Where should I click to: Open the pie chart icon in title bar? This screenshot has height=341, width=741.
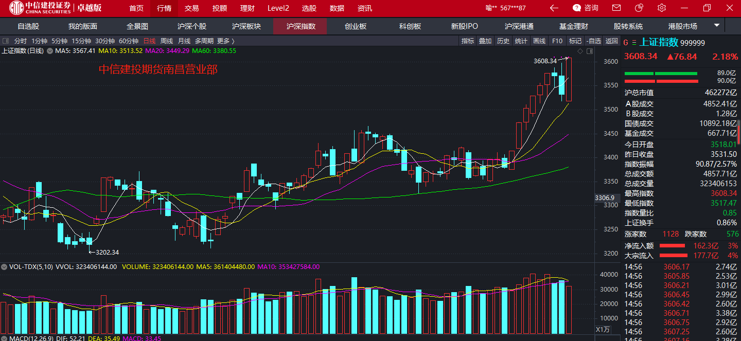tap(639, 8)
